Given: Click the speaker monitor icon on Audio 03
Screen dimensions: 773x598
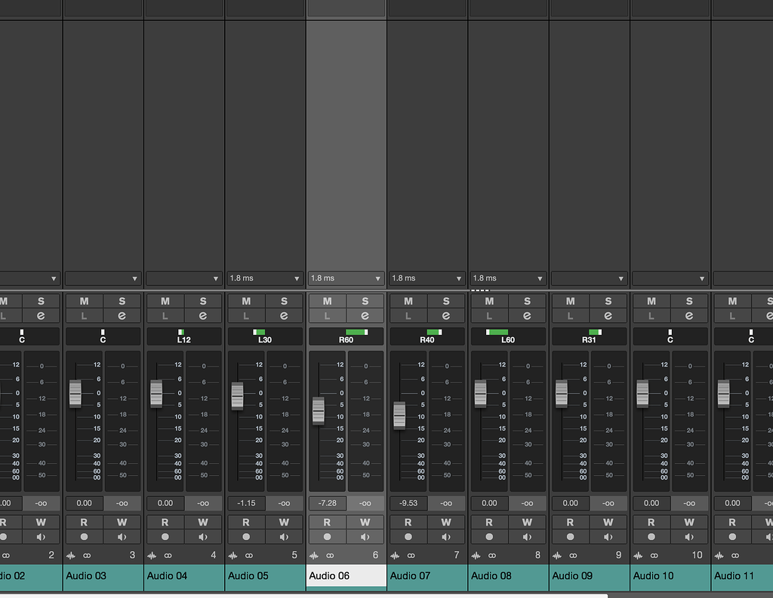Looking at the screenshot, I should point(122,536).
